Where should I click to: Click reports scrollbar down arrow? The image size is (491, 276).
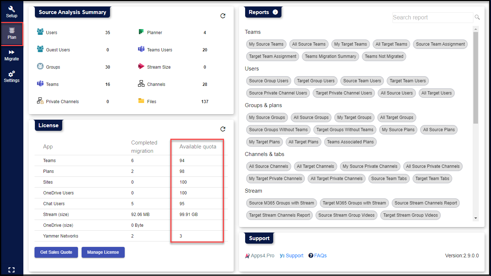point(476,218)
